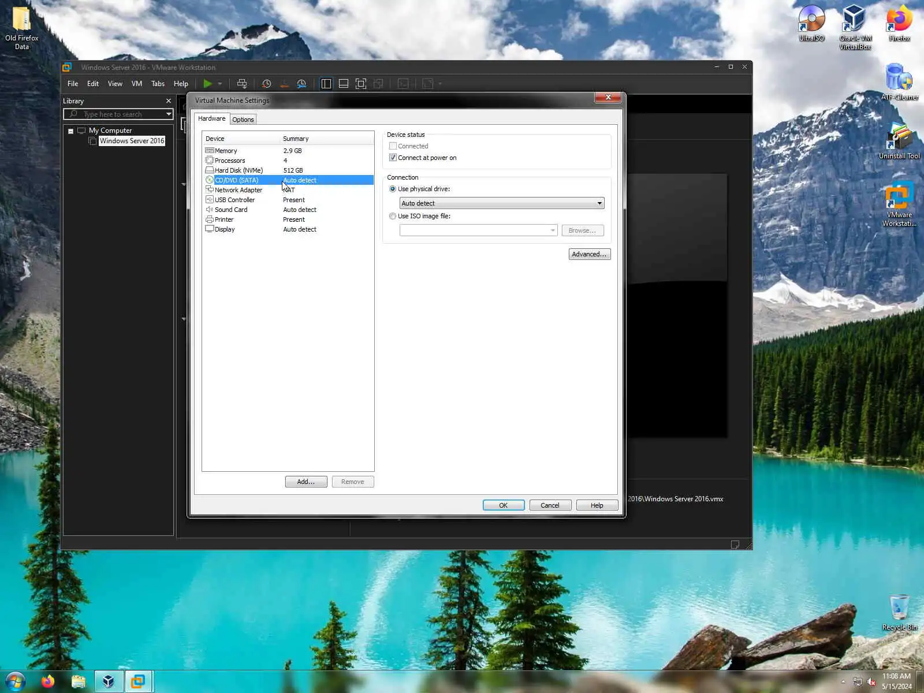The width and height of the screenshot is (924, 693).
Task: Select the USB Controller device row
Action: [x=288, y=200]
